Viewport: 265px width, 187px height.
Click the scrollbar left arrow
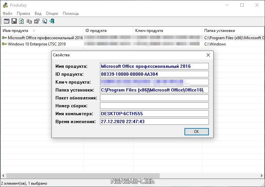pyautogui.click(x=3, y=175)
